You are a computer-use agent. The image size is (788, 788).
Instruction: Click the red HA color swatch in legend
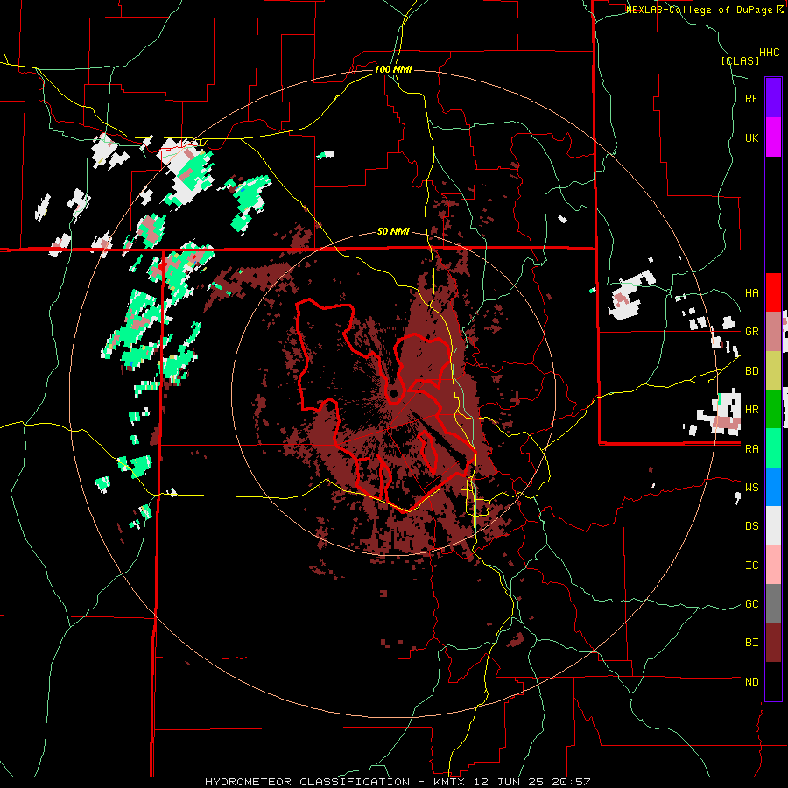click(773, 292)
